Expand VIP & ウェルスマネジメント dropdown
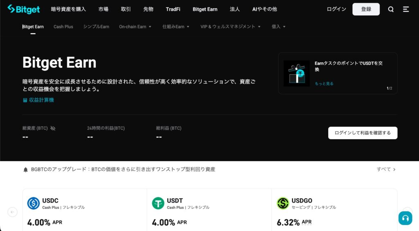This screenshot has height=231, width=419. (230, 27)
